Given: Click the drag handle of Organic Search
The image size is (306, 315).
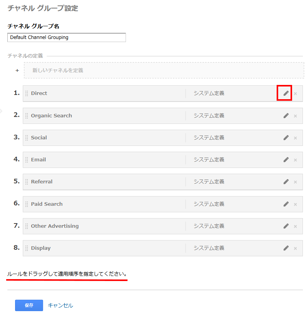Looking at the screenshot, I should (27, 116).
